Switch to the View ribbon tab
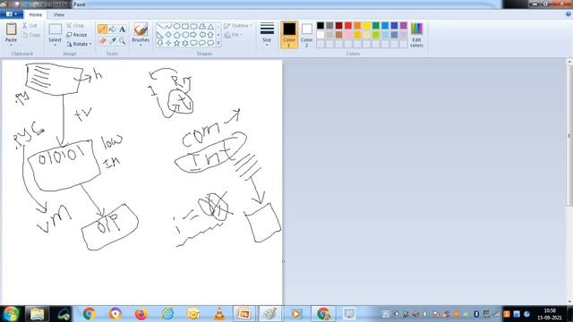The width and height of the screenshot is (573, 322). pyautogui.click(x=59, y=14)
